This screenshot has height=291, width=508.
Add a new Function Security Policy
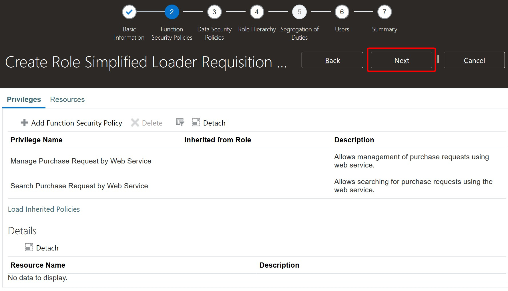pos(71,123)
